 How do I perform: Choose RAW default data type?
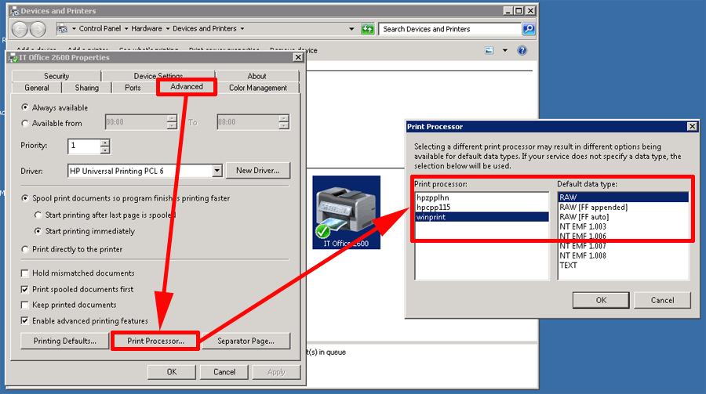tap(623, 197)
